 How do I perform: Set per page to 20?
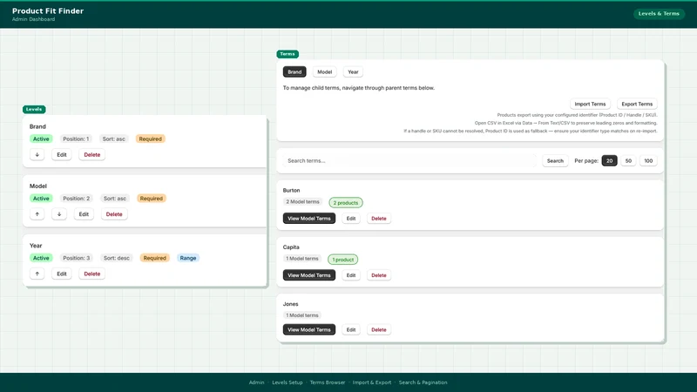(x=609, y=161)
